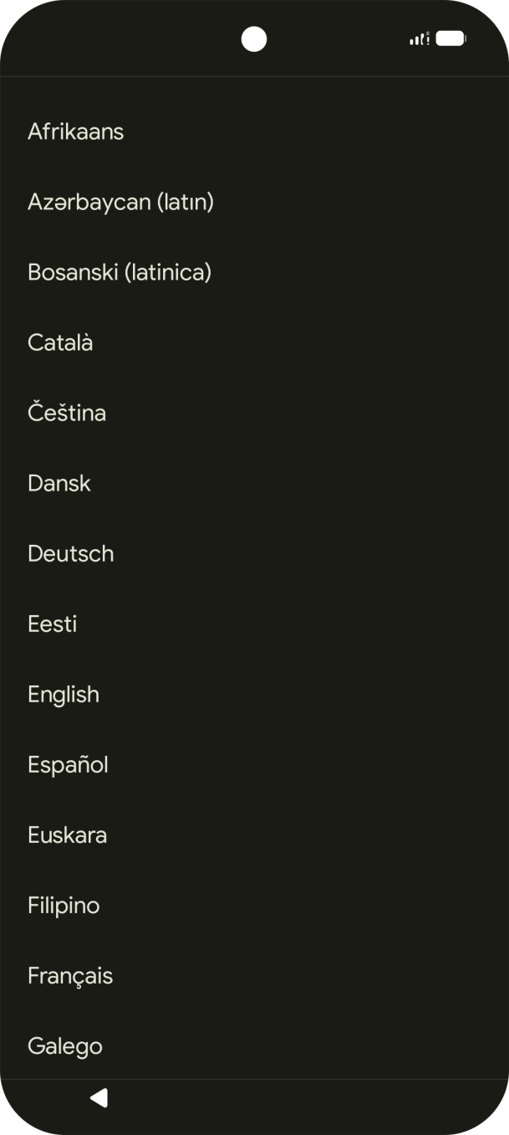Select Euskara from the language list
The image size is (509, 1135).
pyautogui.click(x=68, y=835)
